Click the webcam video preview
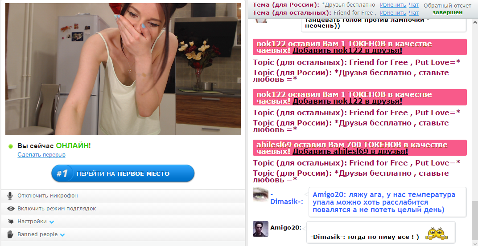 click(123, 69)
